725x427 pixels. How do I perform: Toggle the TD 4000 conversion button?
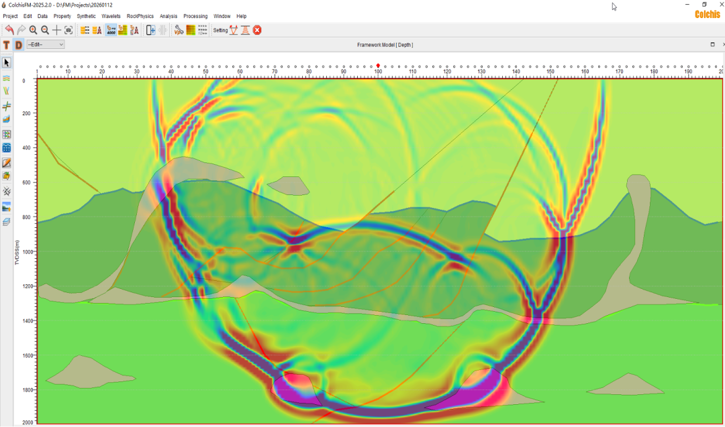point(111,29)
